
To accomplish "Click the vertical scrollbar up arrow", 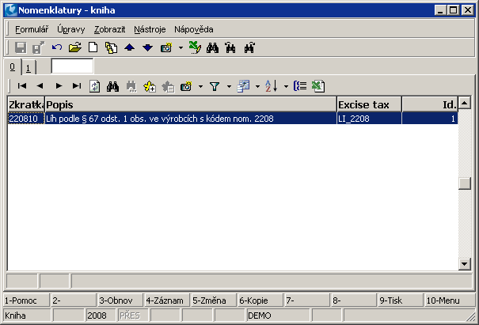I will click(464, 103).
